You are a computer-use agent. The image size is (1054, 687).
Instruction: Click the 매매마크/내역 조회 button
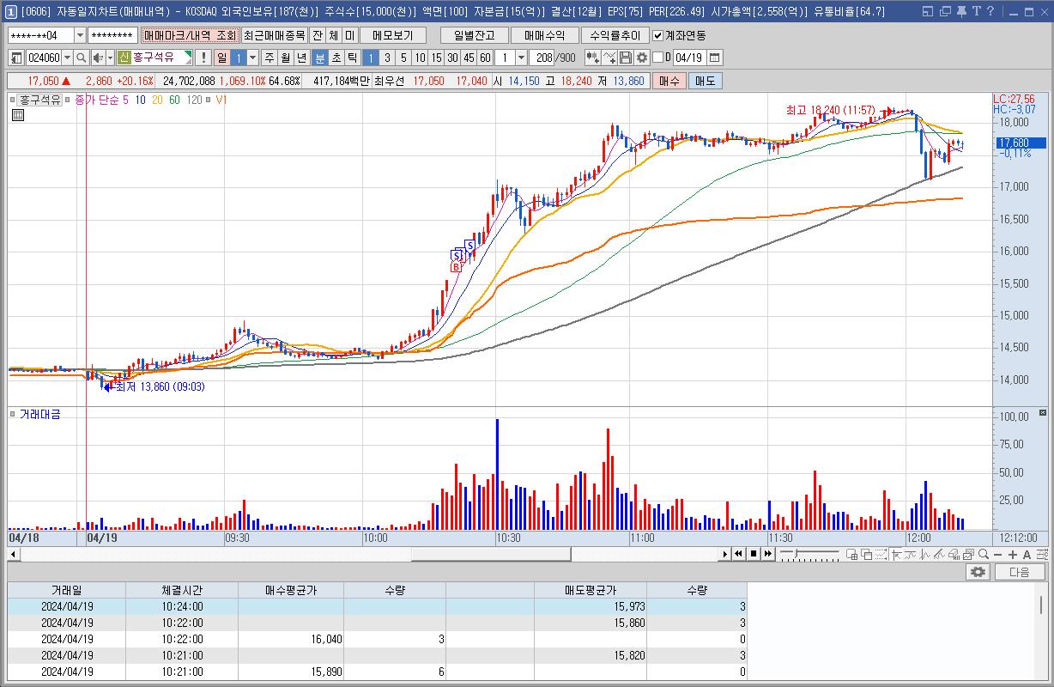[190, 35]
